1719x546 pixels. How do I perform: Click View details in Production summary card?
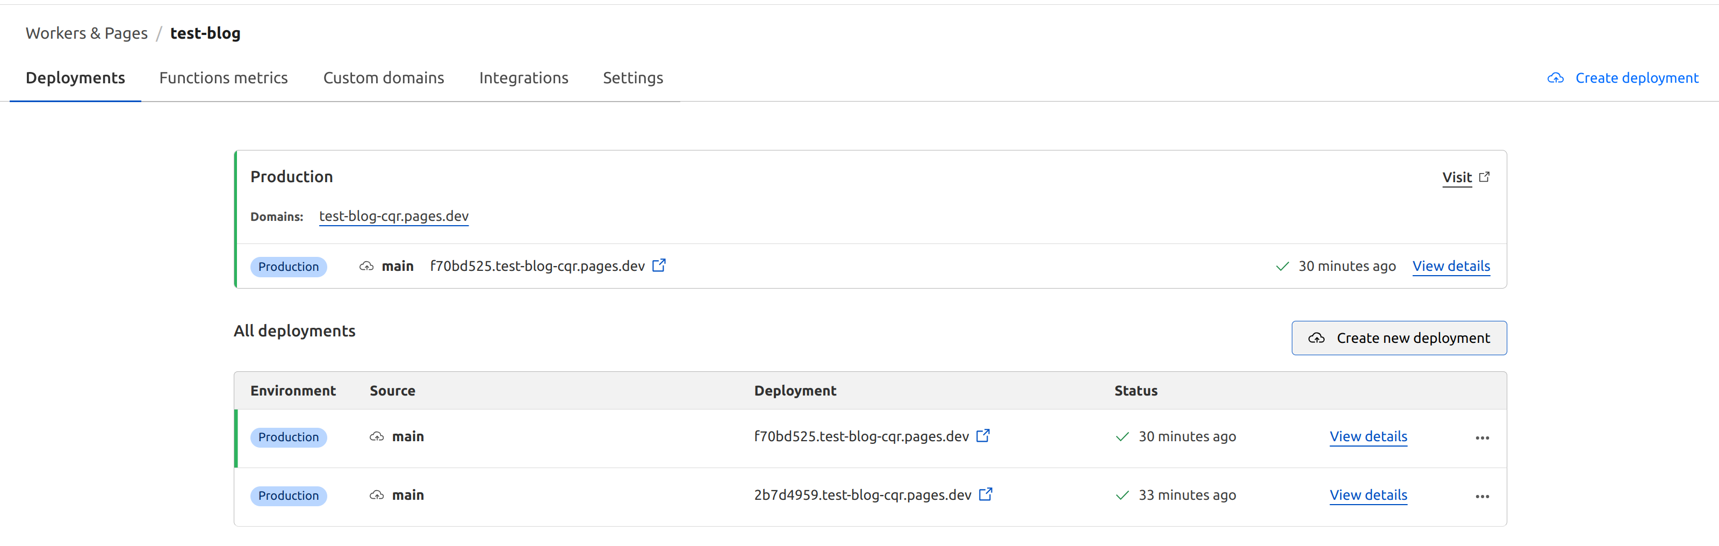(1451, 267)
